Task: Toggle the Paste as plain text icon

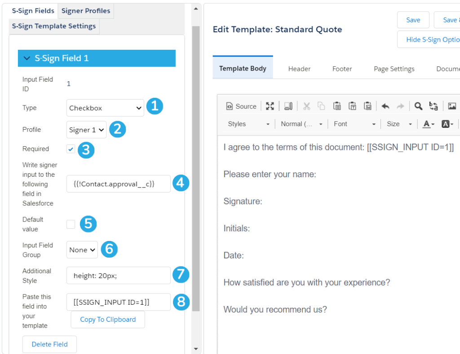Action: 353,106
